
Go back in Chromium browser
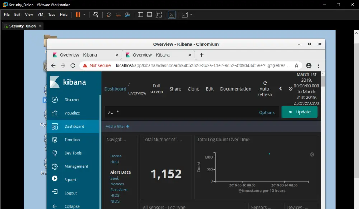pos(53,65)
